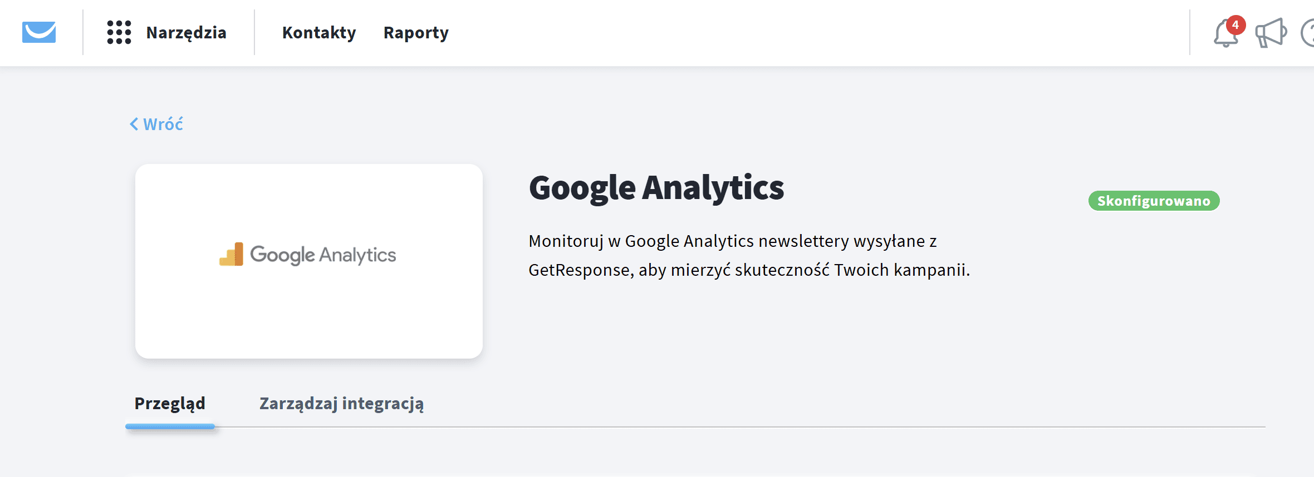Click the megaphone announcements icon
The width and height of the screenshot is (1314, 477).
(1271, 32)
